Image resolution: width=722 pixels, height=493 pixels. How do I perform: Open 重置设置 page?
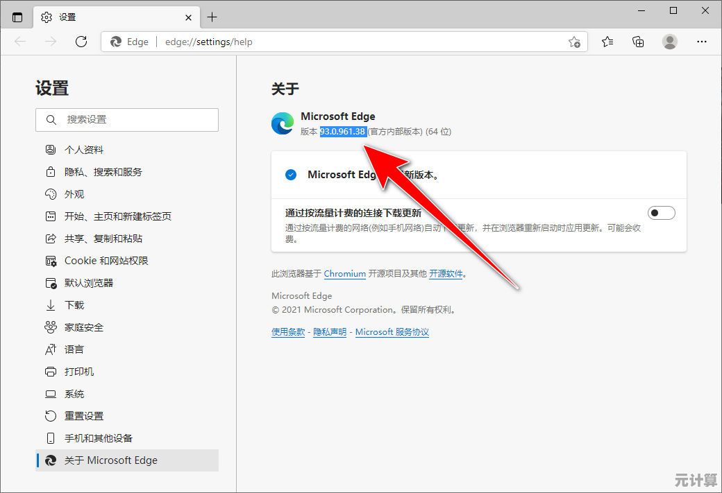pos(127,416)
